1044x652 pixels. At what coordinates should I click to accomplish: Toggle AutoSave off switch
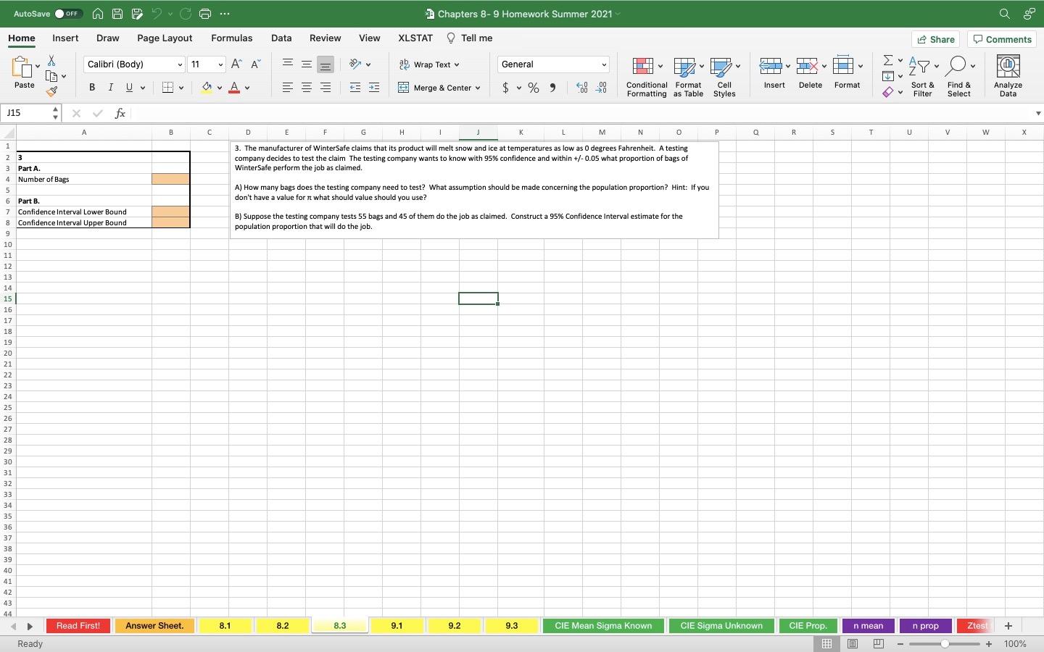click(x=67, y=13)
